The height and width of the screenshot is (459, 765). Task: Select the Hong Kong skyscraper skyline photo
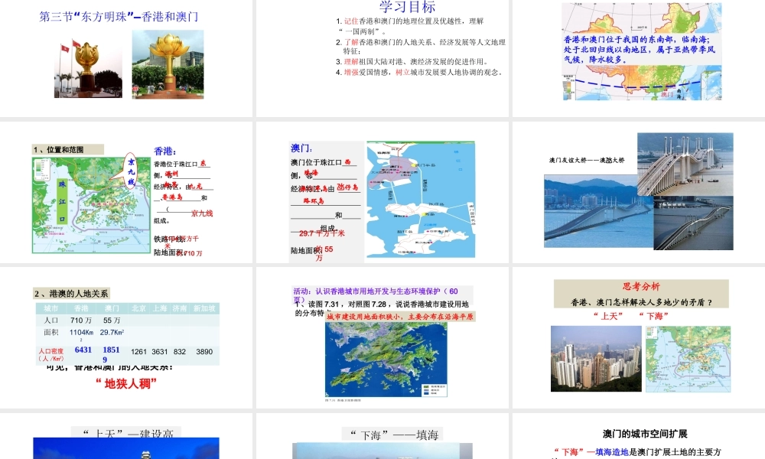(596, 359)
